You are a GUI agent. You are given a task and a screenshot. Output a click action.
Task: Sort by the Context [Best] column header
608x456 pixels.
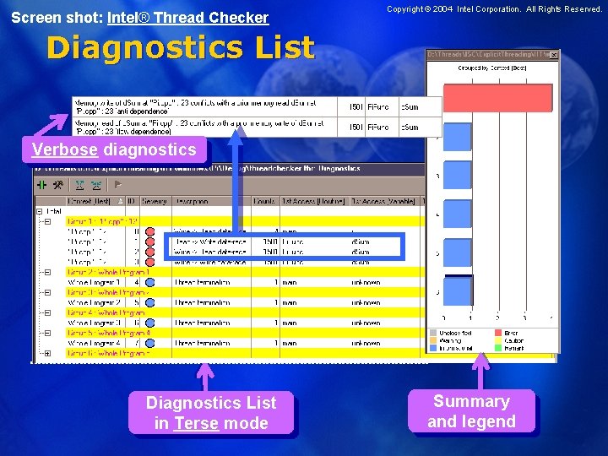pyautogui.click(x=95, y=201)
